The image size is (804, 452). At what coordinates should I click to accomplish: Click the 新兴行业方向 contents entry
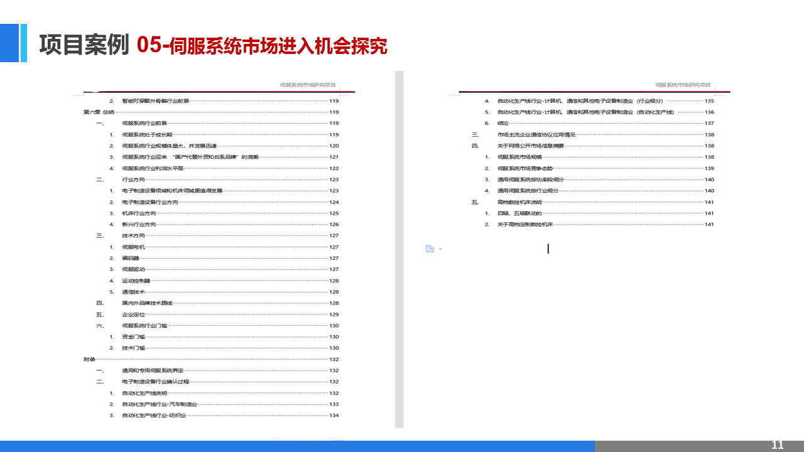coord(139,225)
